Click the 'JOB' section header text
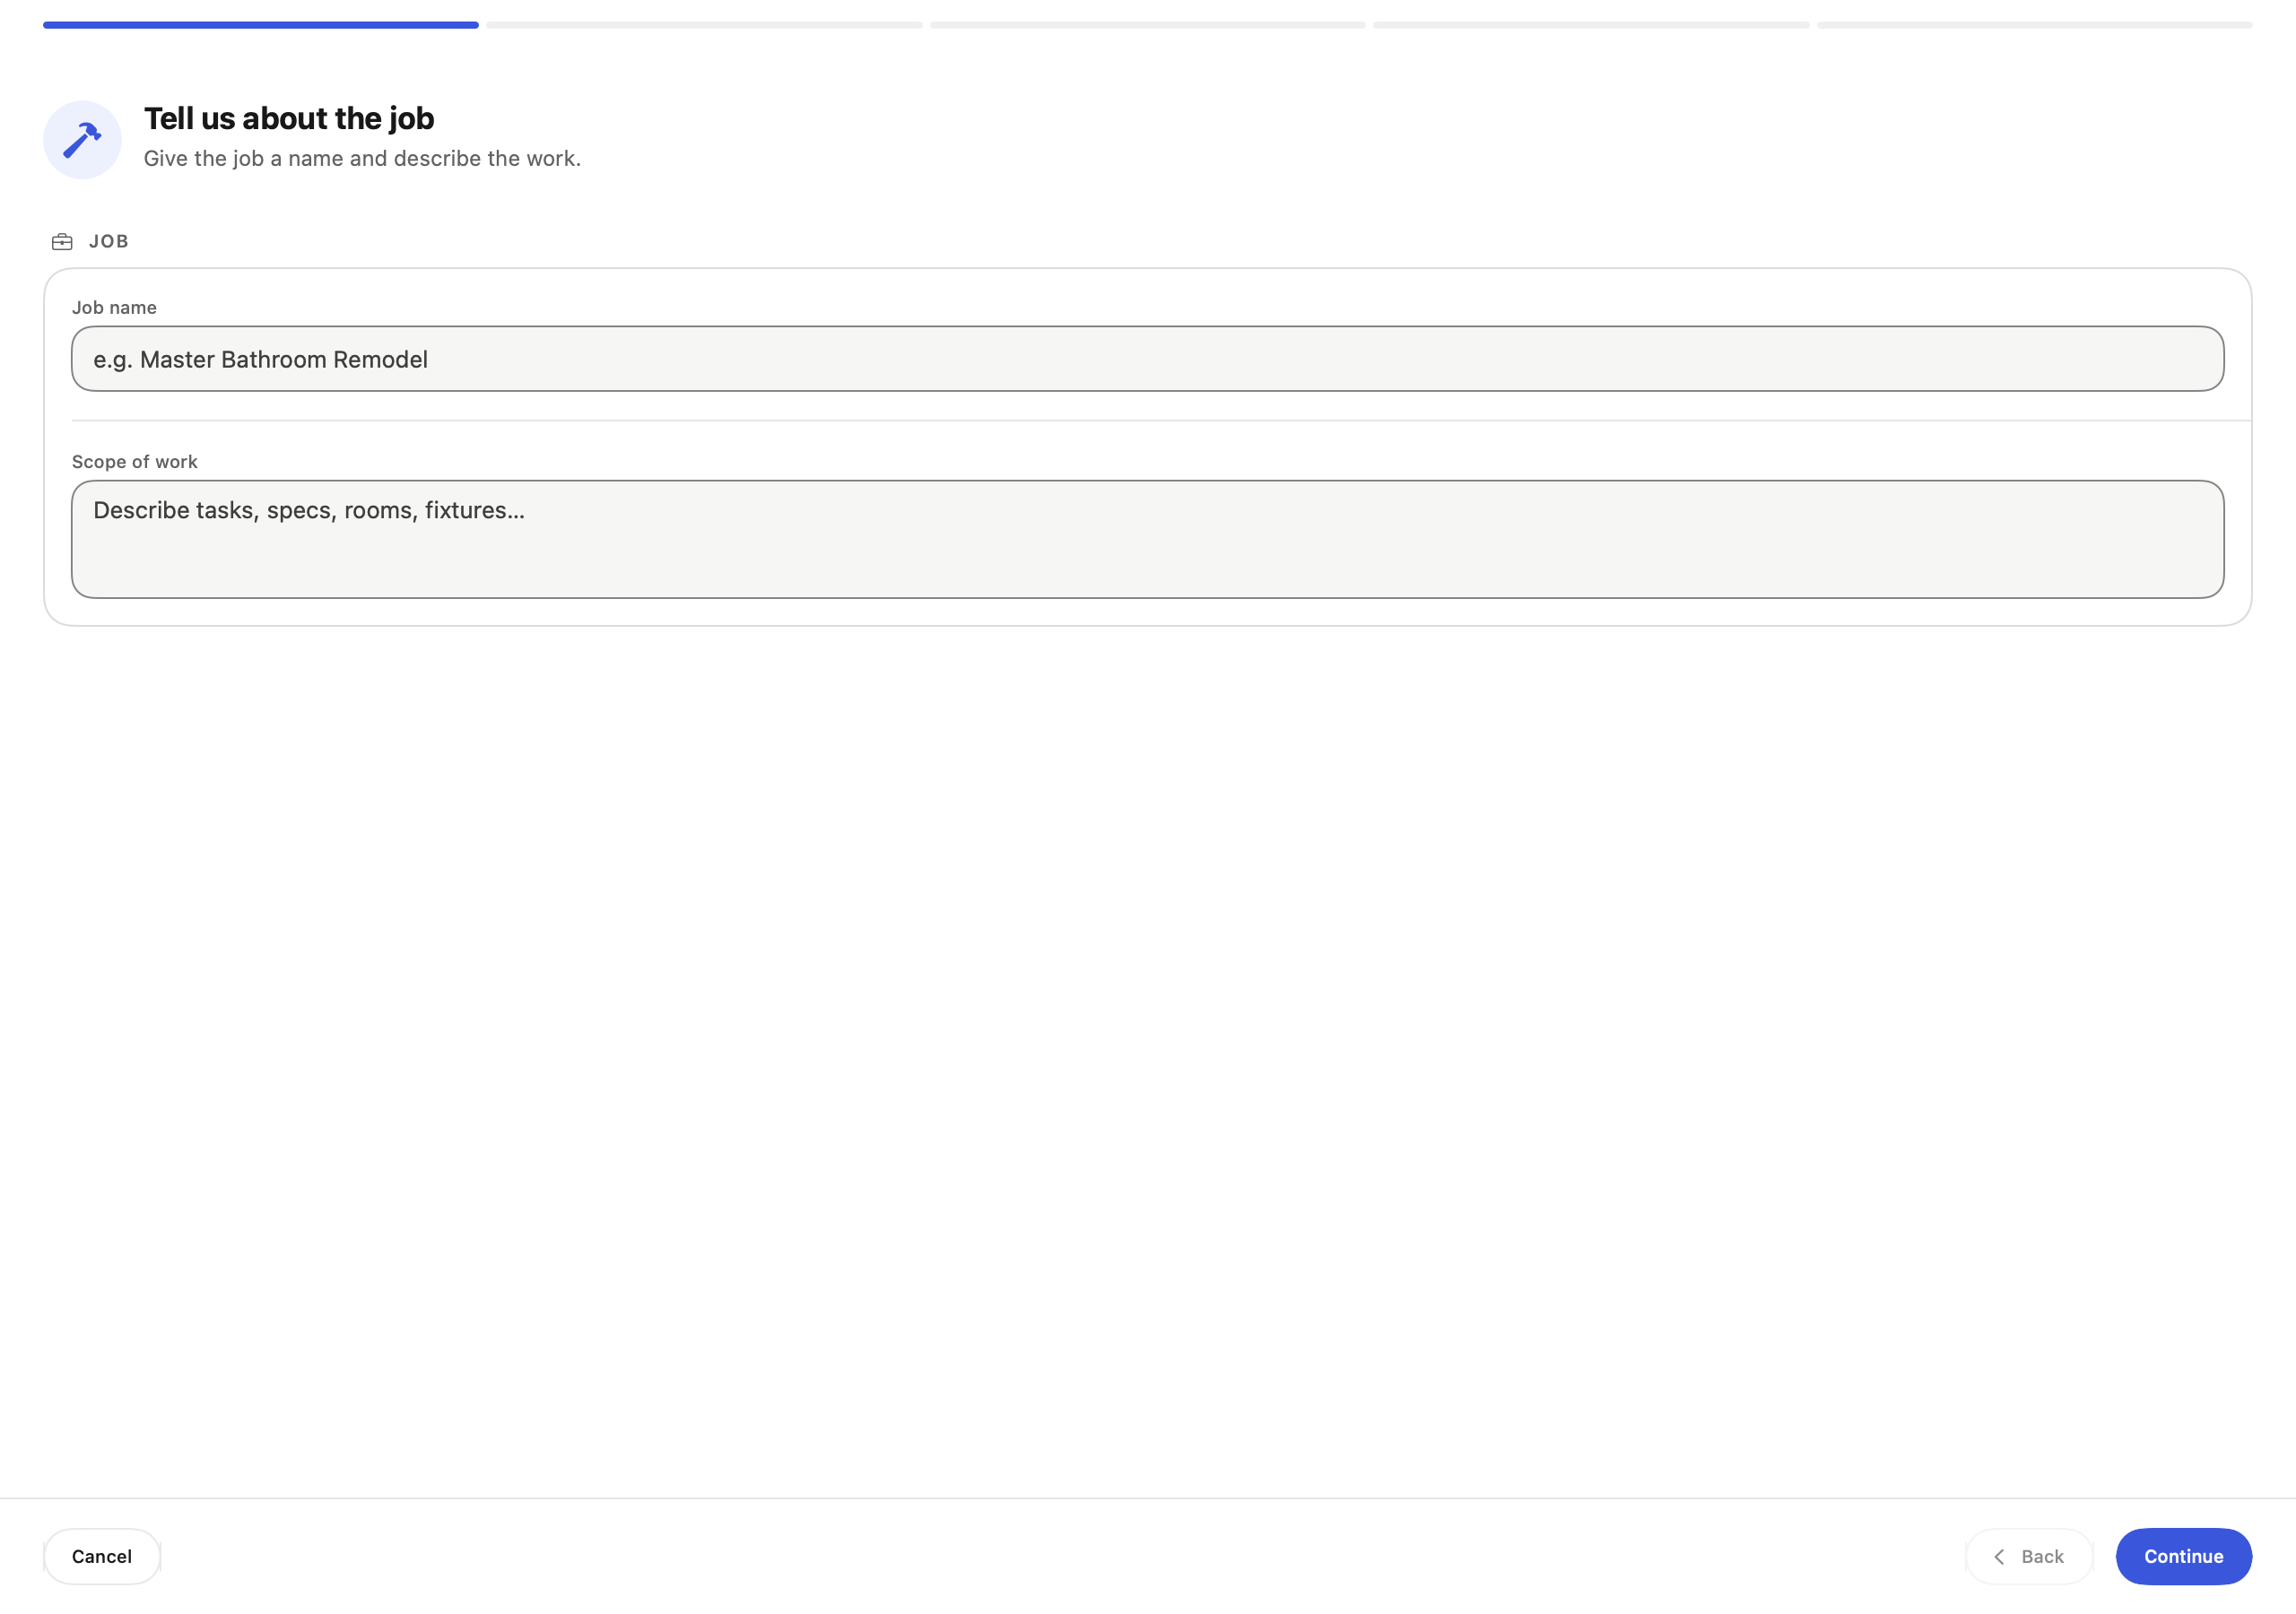Image resolution: width=2296 pixels, height=1614 pixels. click(109, 241)
